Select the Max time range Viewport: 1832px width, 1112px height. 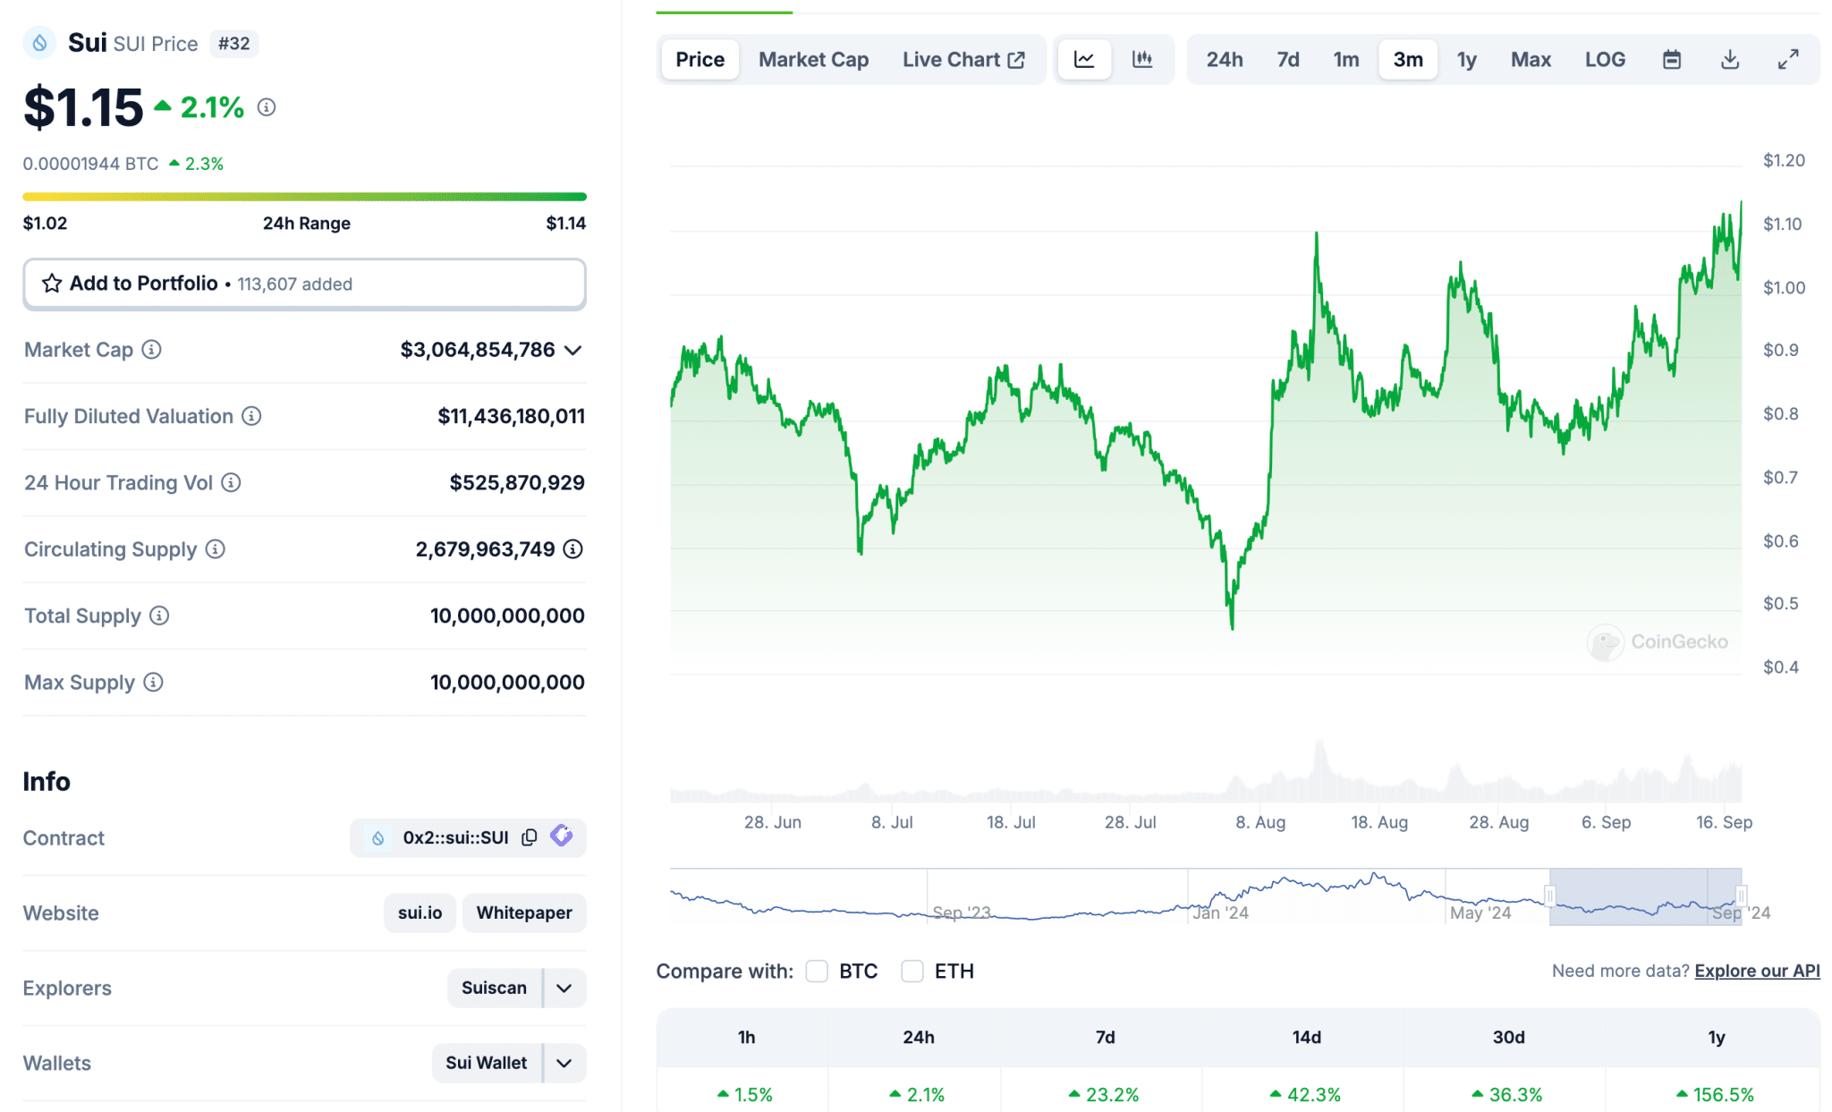coord(1531,60)
